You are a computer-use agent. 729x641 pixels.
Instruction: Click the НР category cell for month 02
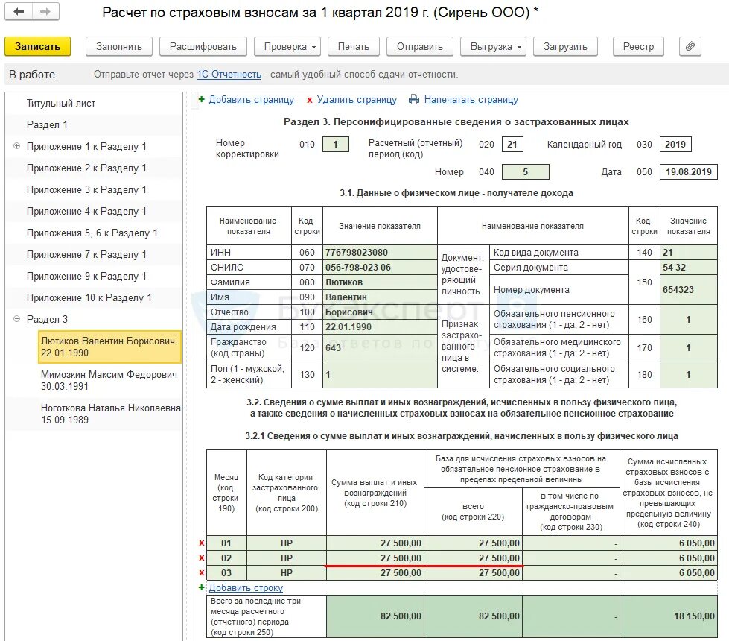pos(287,558)
